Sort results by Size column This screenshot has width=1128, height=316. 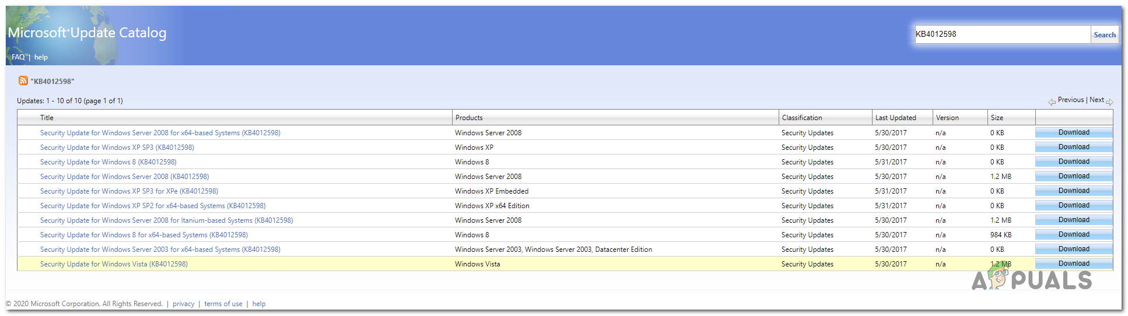coord(997,118)
